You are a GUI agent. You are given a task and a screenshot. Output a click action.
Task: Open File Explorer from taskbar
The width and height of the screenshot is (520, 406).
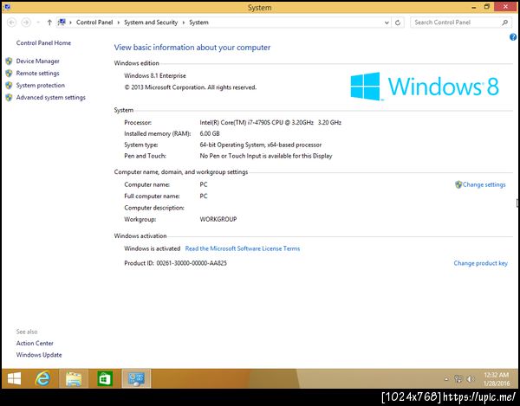click(74, 378)
